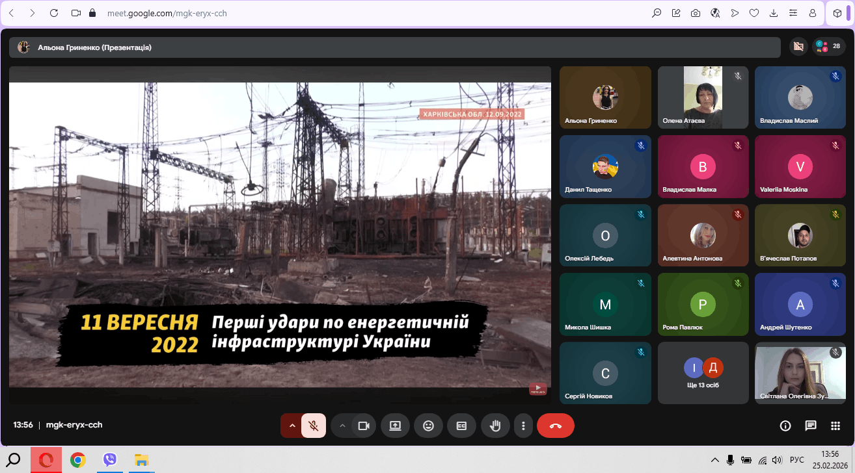Open the activities grid icon

[835, 426]
